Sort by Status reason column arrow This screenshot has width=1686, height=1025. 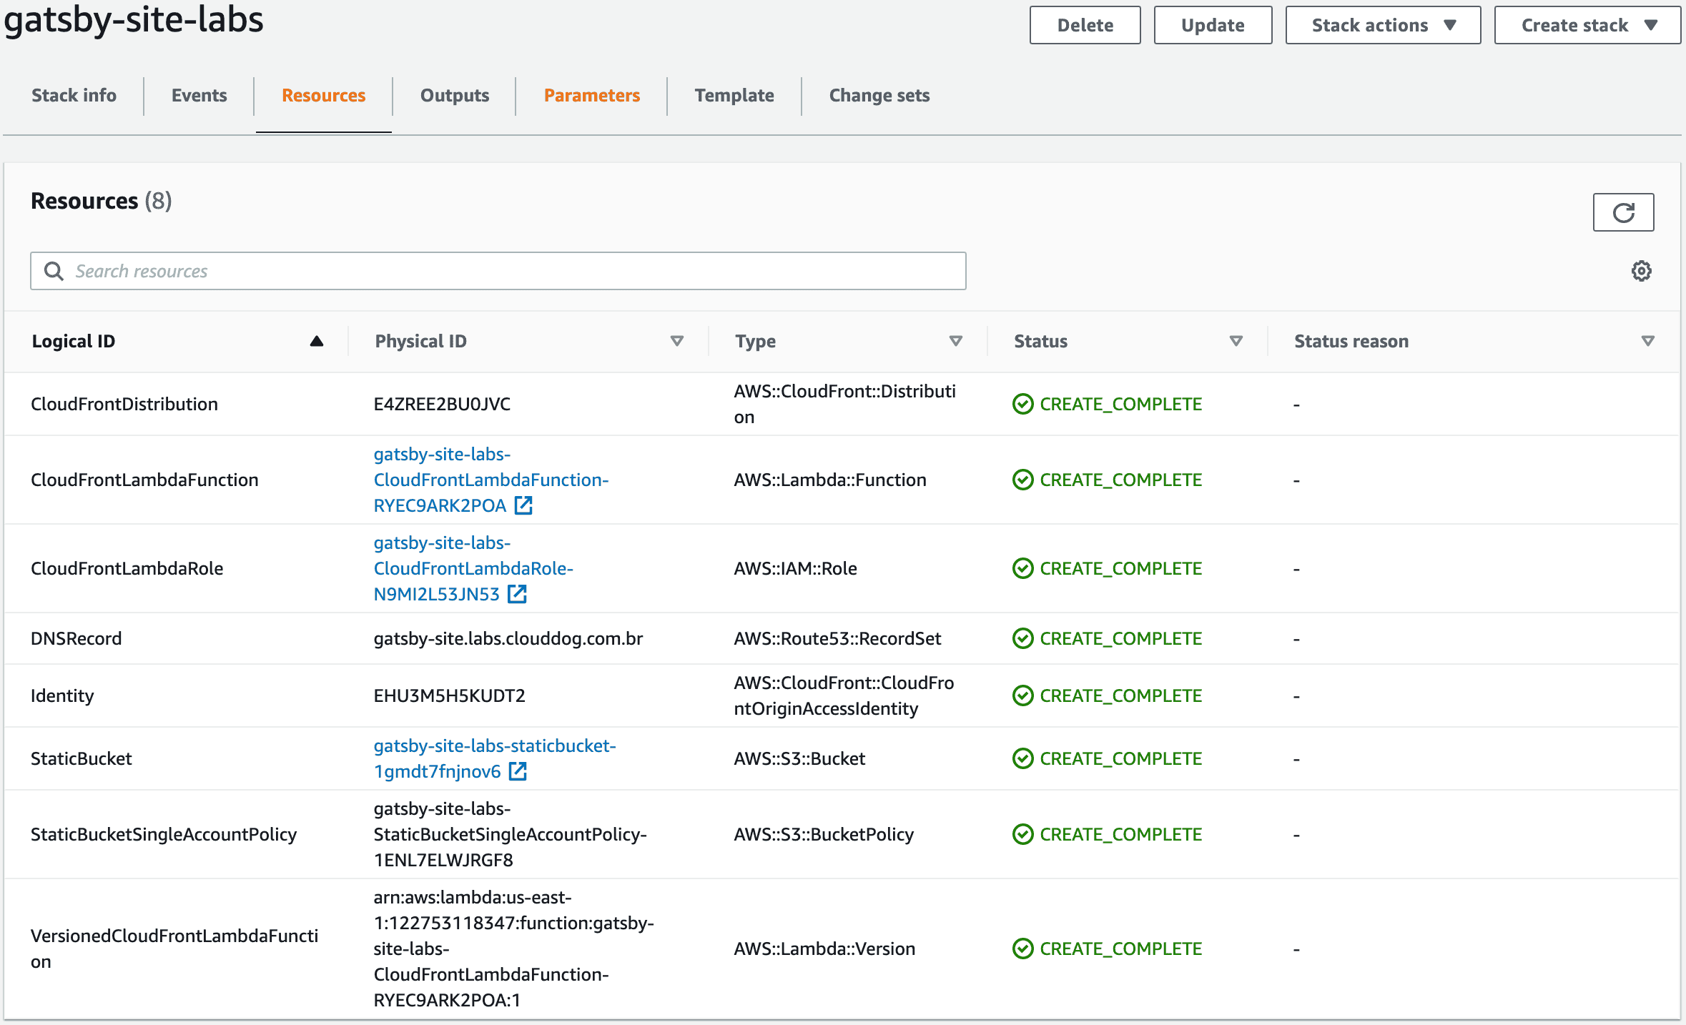(1647, 341)
